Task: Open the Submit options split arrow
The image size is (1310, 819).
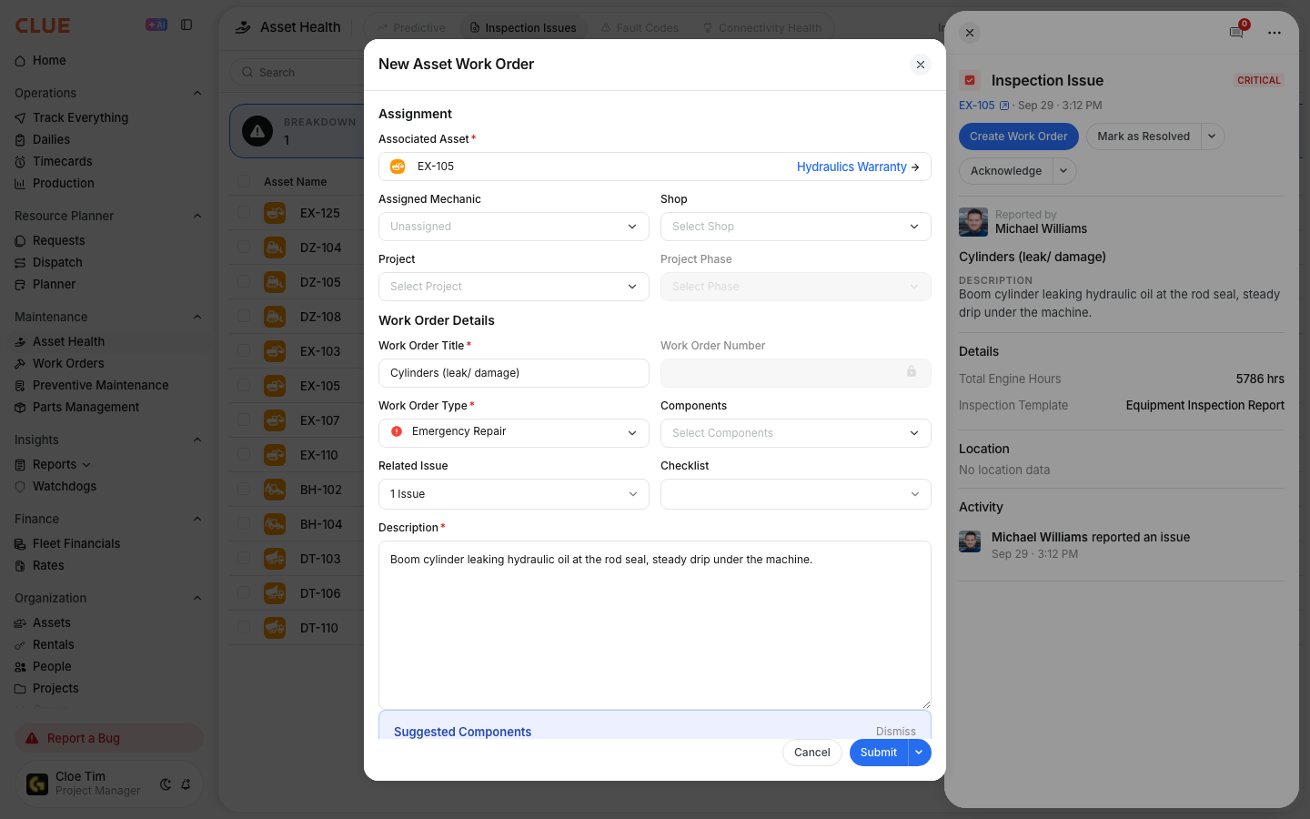Action: [920, 753]
